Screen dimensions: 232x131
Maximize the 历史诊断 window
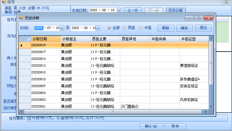(199, 18)
